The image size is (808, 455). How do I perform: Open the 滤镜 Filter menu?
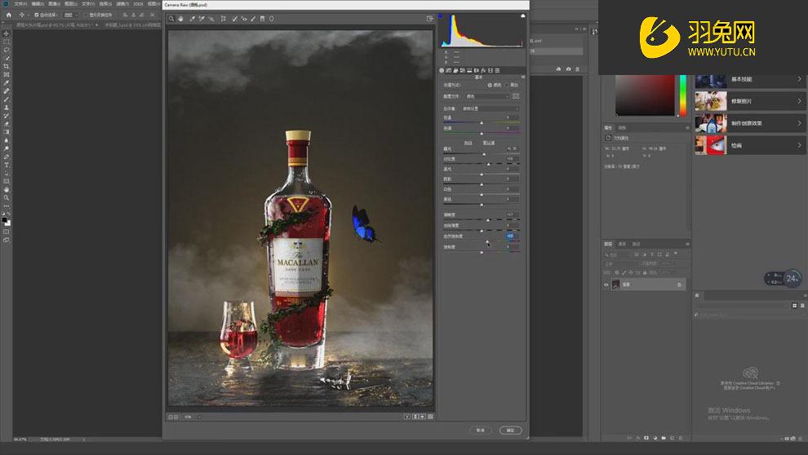click(122, 3)
